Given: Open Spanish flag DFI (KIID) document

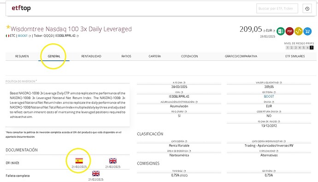Looking at the screenshot, I should pyautogui.click(x=79, y=161).
